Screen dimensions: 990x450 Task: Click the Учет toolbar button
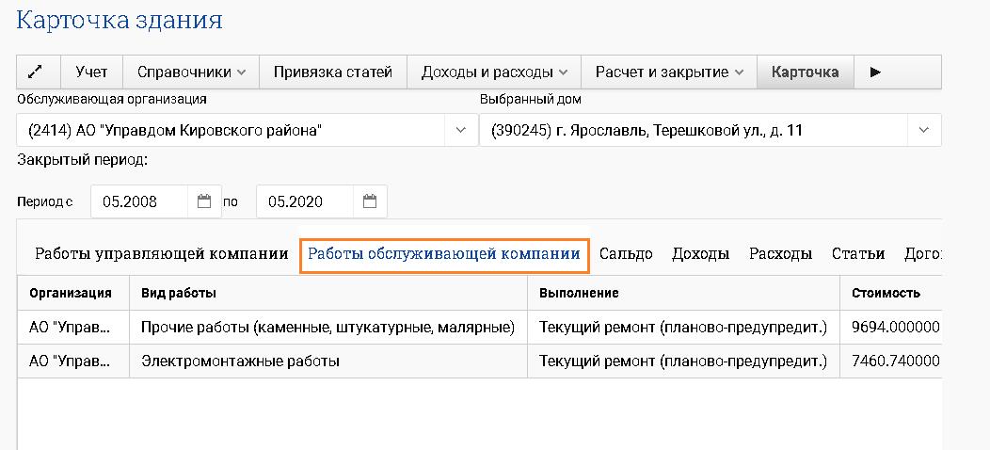[91, 72]
